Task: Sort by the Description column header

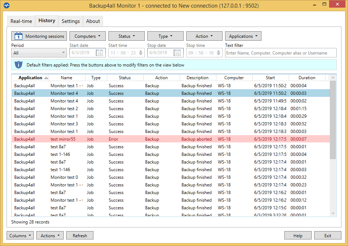Action: point(197,78)
